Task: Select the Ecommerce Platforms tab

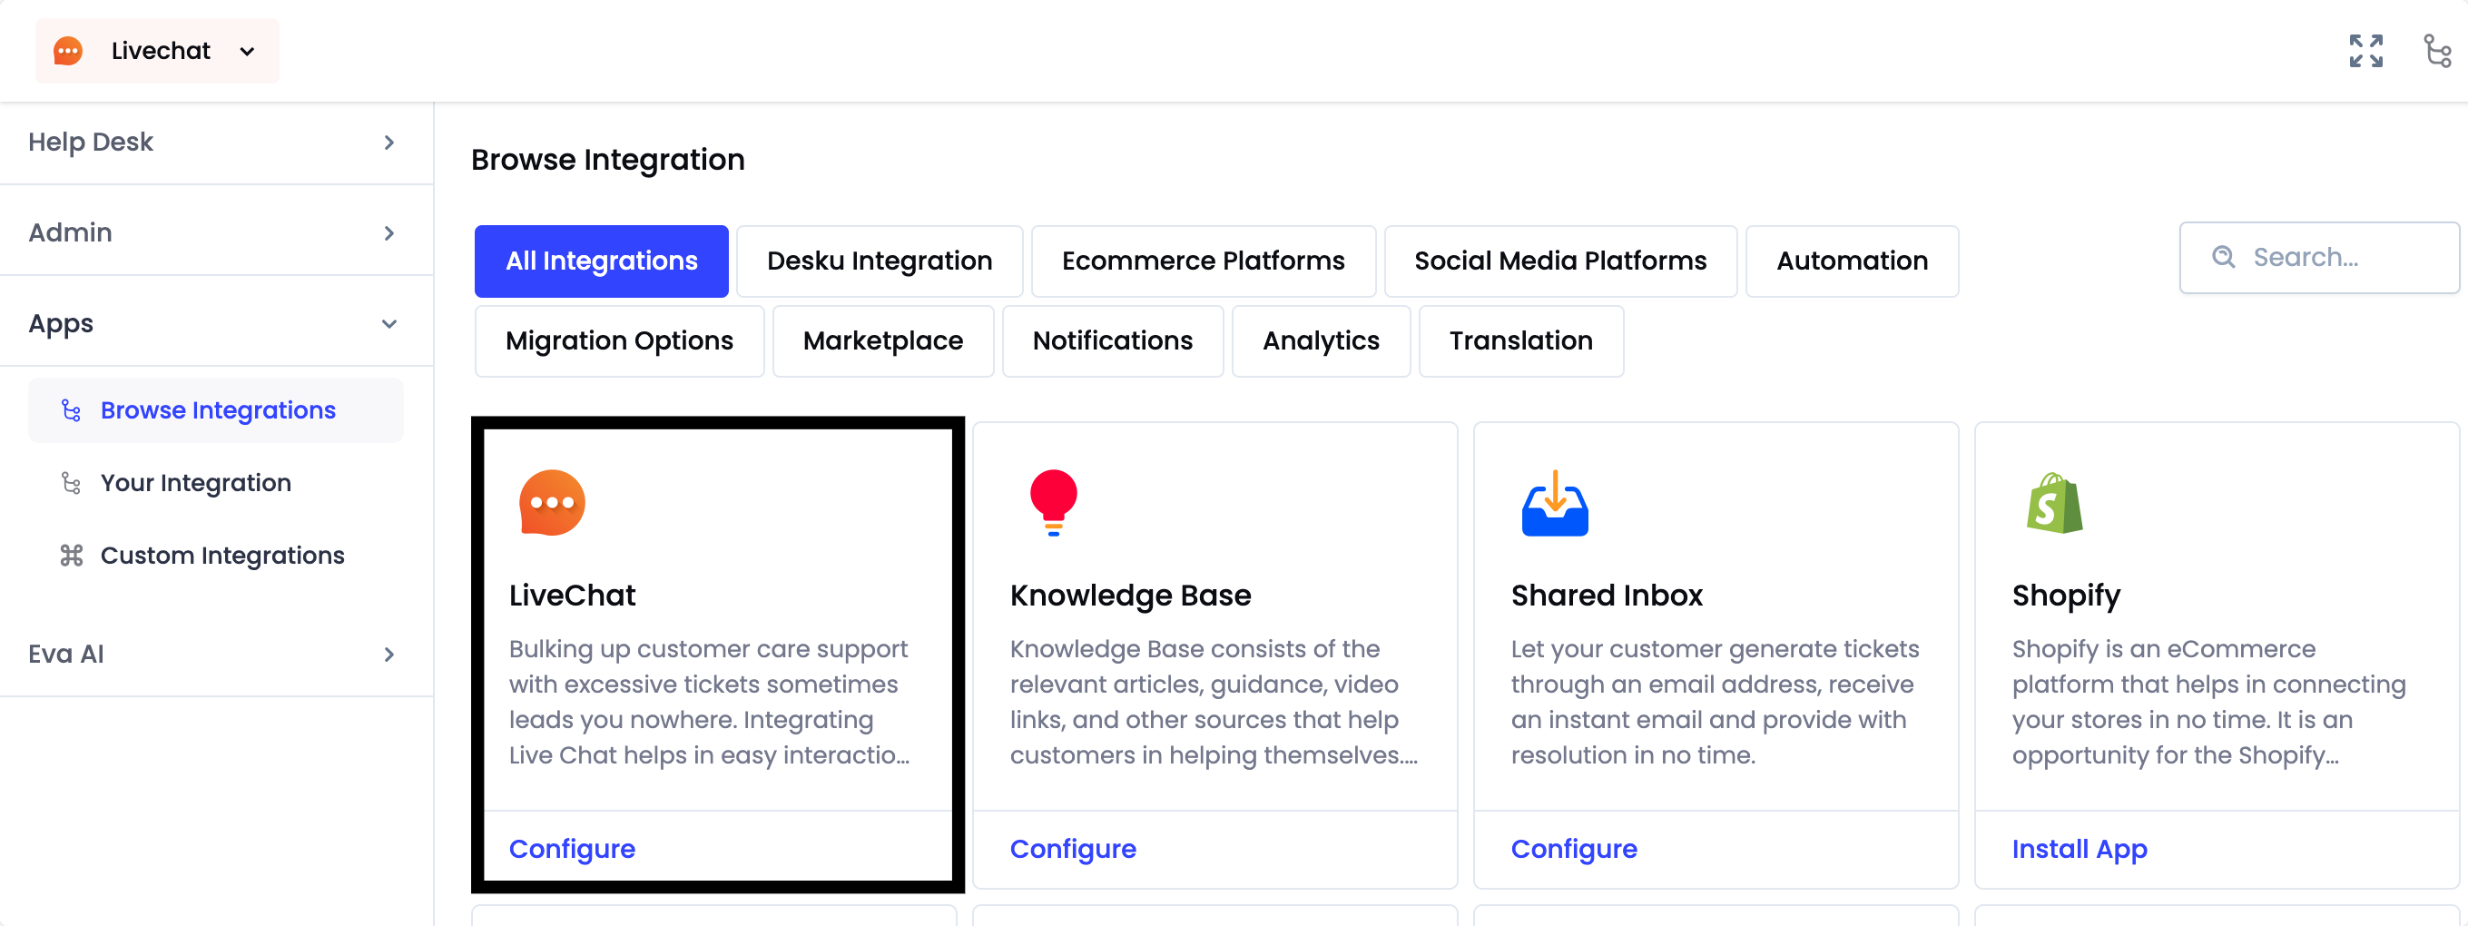Action: coord(1203,261)
